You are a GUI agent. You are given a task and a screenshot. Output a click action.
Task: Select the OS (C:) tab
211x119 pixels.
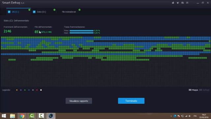[x=18, y=12]
